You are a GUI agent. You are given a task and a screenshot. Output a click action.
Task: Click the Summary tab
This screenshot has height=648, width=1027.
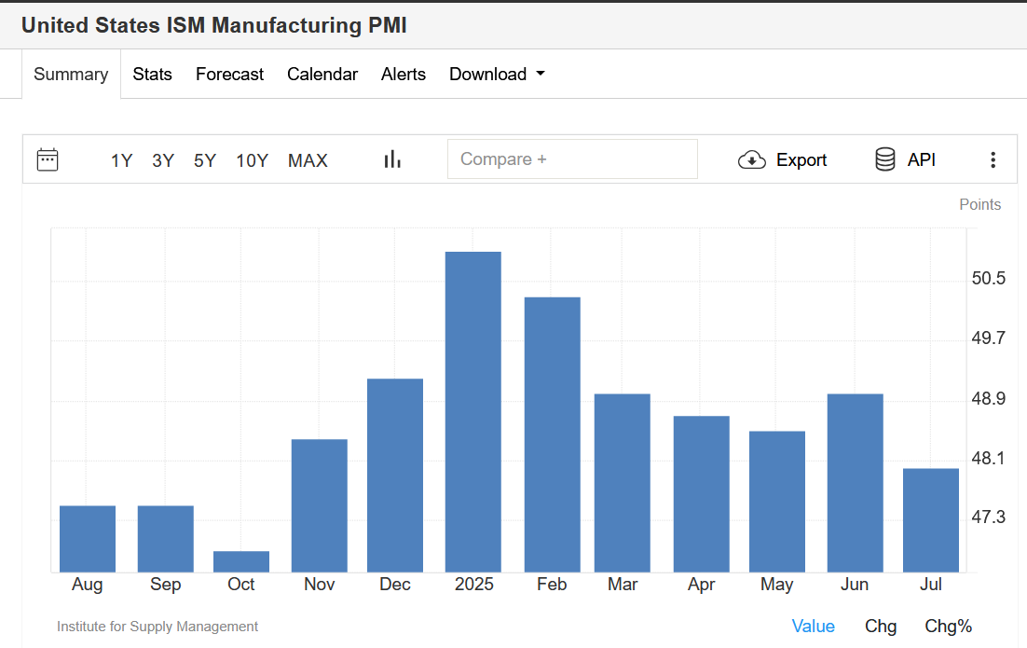(x=71, y=74)
